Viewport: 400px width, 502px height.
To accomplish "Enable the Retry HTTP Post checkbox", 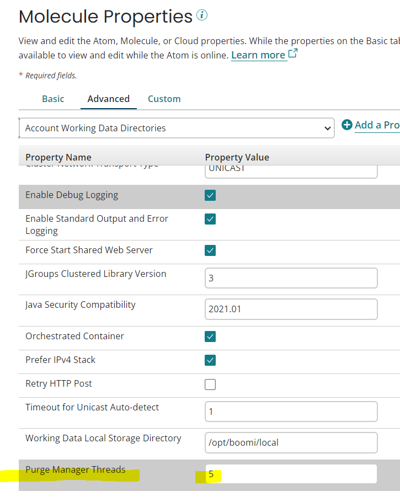I will [210, 384].
